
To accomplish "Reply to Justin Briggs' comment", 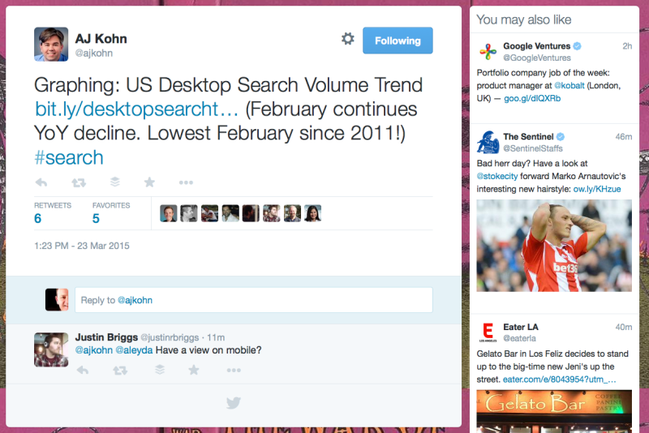I will coord(82,370).
